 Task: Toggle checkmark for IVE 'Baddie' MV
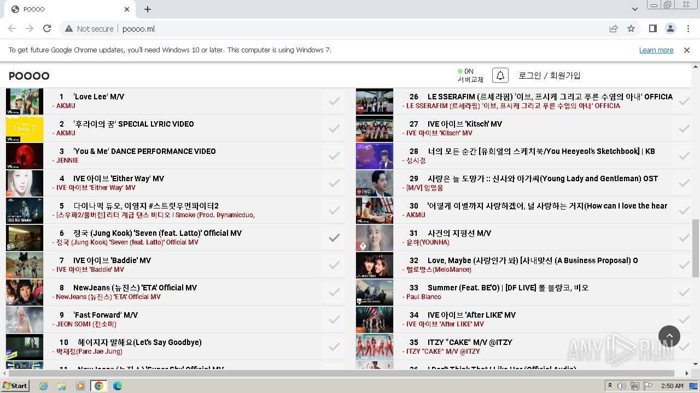pos(334,265)
